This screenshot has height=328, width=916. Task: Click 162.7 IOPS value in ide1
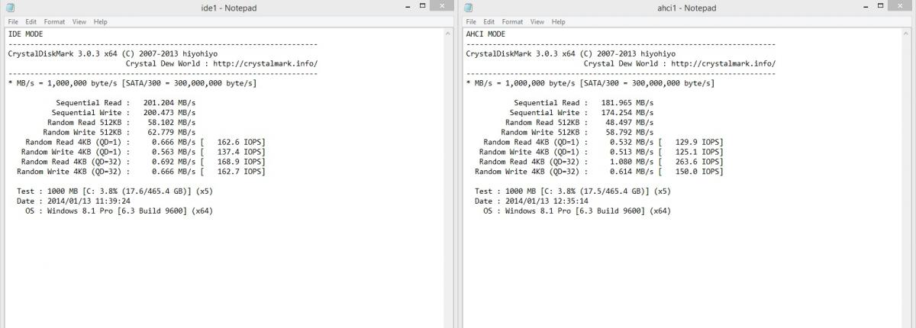pos(240,172)
